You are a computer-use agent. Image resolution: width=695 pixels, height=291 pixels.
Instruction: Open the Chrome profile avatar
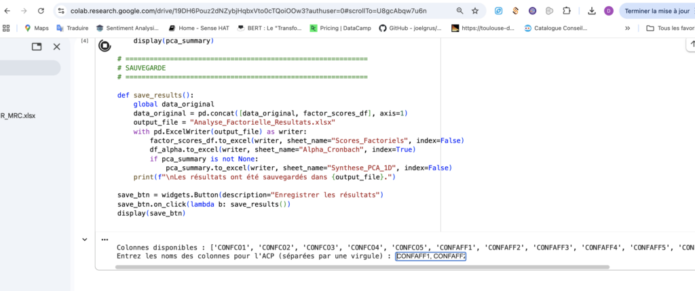click(x=609, y=11)
